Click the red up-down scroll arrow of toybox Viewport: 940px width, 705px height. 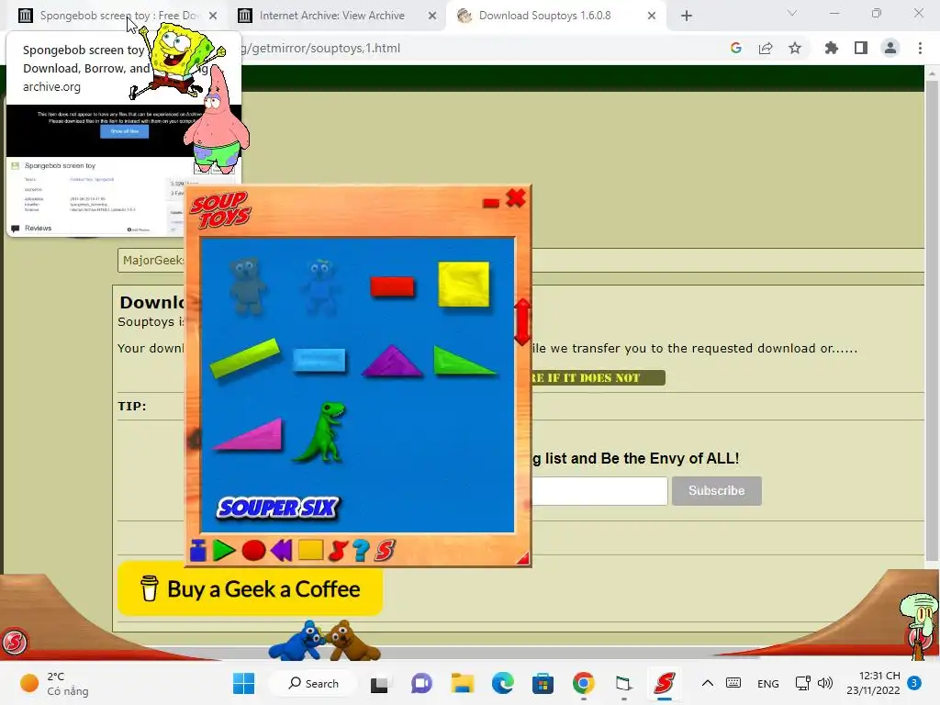click(522, 322)
